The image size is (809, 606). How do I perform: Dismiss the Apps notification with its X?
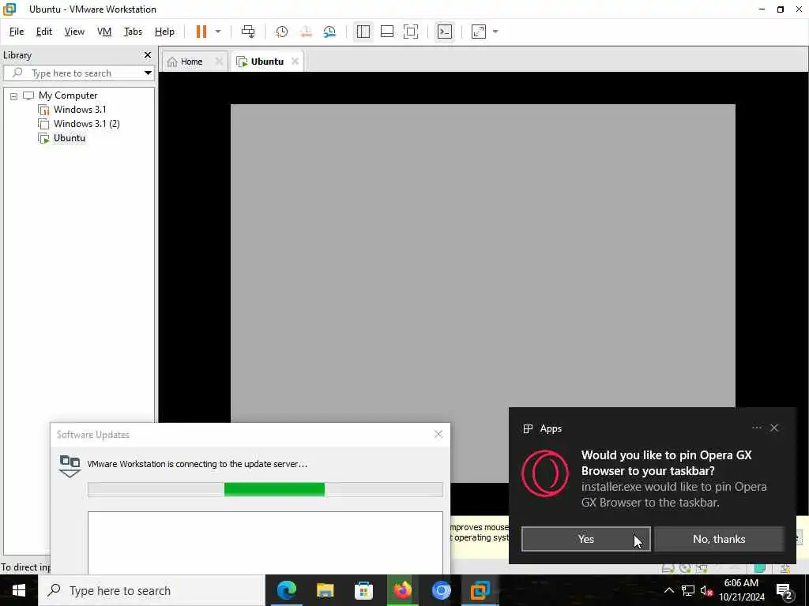click(x=774, y=428)
